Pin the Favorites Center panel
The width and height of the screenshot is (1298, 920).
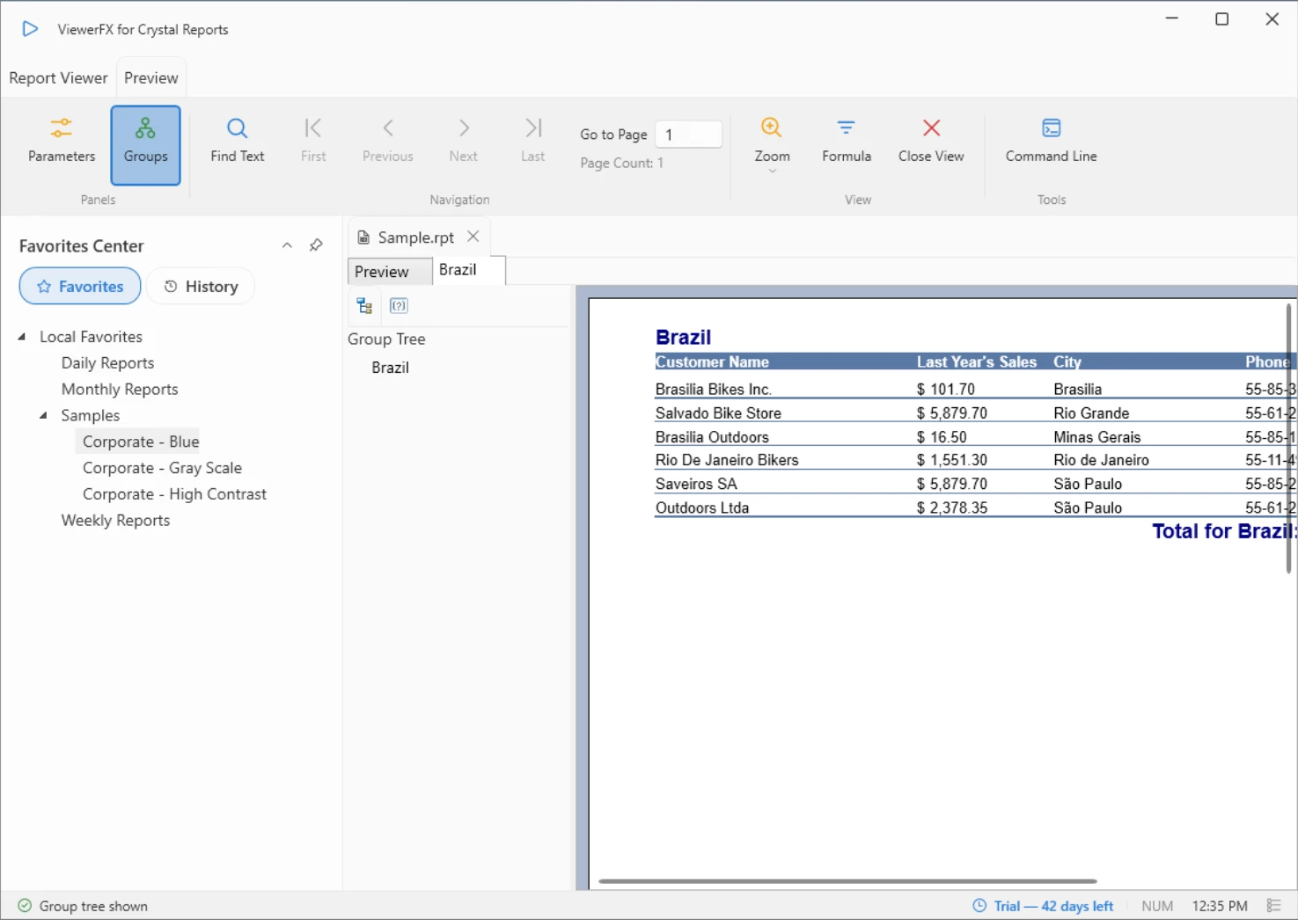point(316,245)
